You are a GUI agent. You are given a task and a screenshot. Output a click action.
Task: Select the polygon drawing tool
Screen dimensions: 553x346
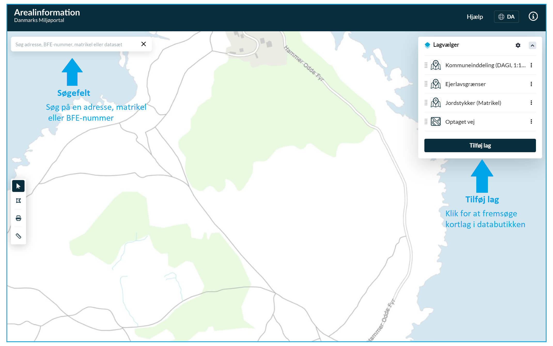18,201
